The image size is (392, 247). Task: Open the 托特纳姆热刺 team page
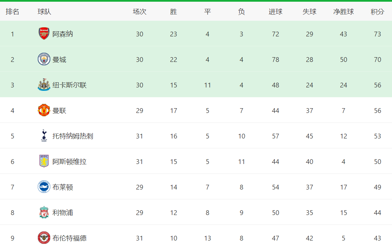73,136
